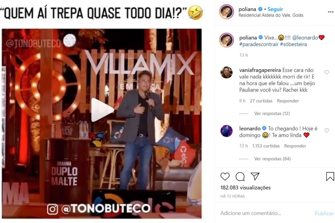The width and height of the screenshot is (335, 223).
Task: Open the #sóbesteira hashtag link
Action: pyautogui.click(x=293, y=44)
